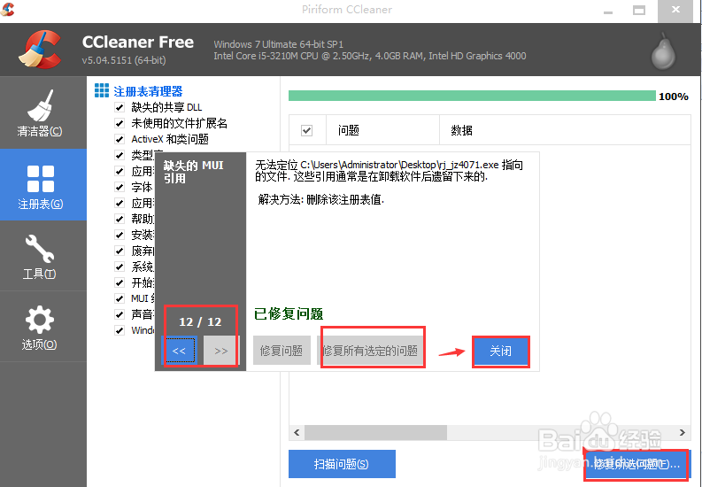
Task: Toggle the MUI checkbox
Action: (120, 298)
